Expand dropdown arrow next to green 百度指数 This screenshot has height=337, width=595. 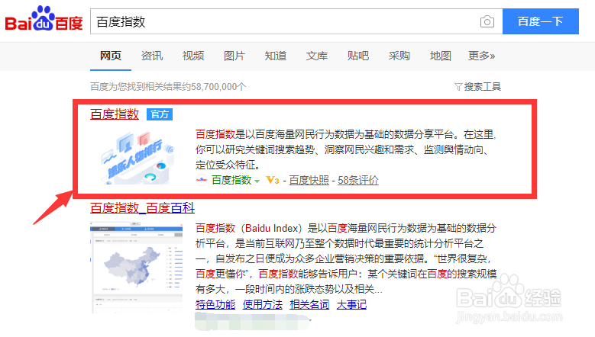pos(257,181)
